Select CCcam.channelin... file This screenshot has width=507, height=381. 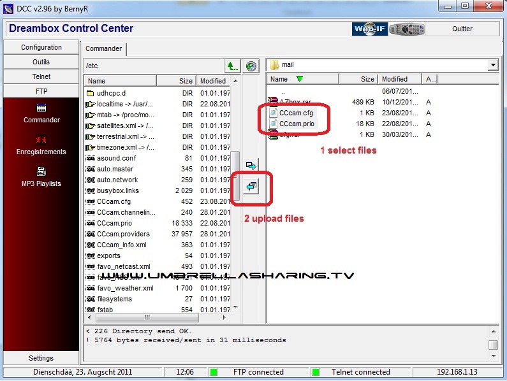coord(158,212)
